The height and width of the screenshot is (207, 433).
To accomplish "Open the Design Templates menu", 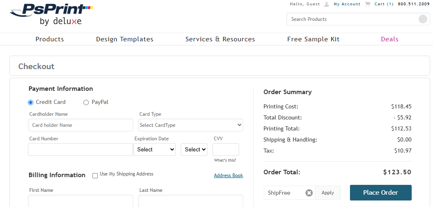I will click(124, 39).
